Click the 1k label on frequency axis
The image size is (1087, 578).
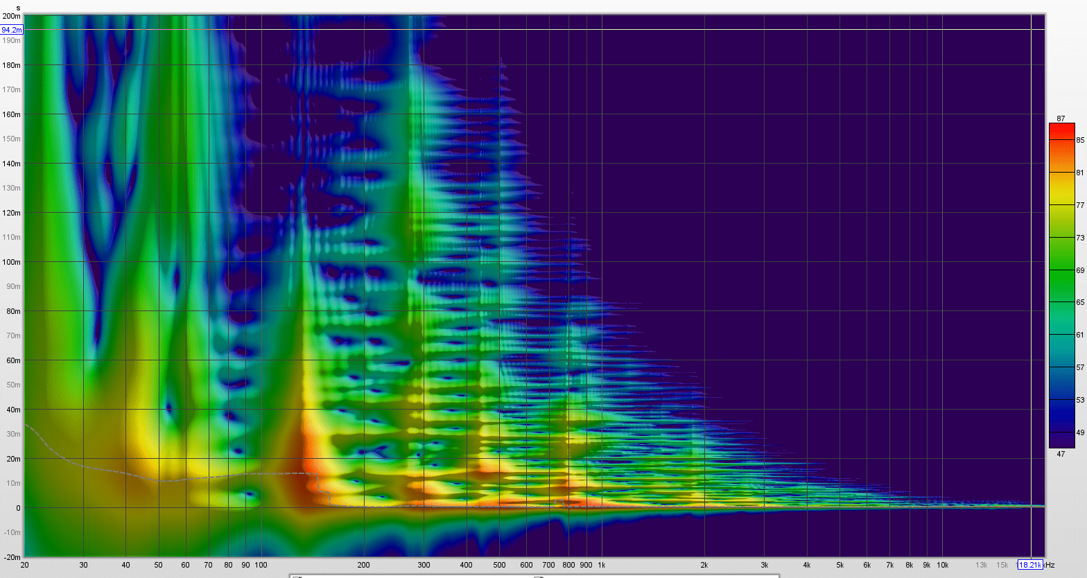coord(602,565)
